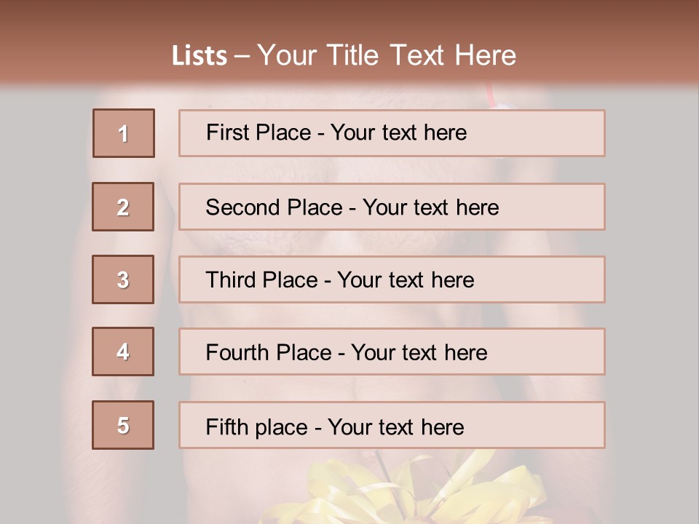The height and width of the screenshot is (524, 699).
Task: Select the First Place text bar
Action: tap(392, 133)
